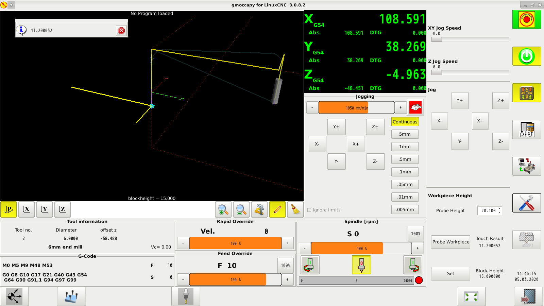The height and width of the screenshot is (306, 544).
Task: Open tool change drill icon
Action: (x=186, y=296)
